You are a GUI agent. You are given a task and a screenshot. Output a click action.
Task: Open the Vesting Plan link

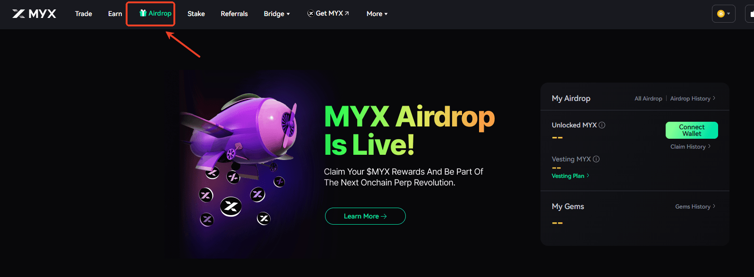coord(570,176)
